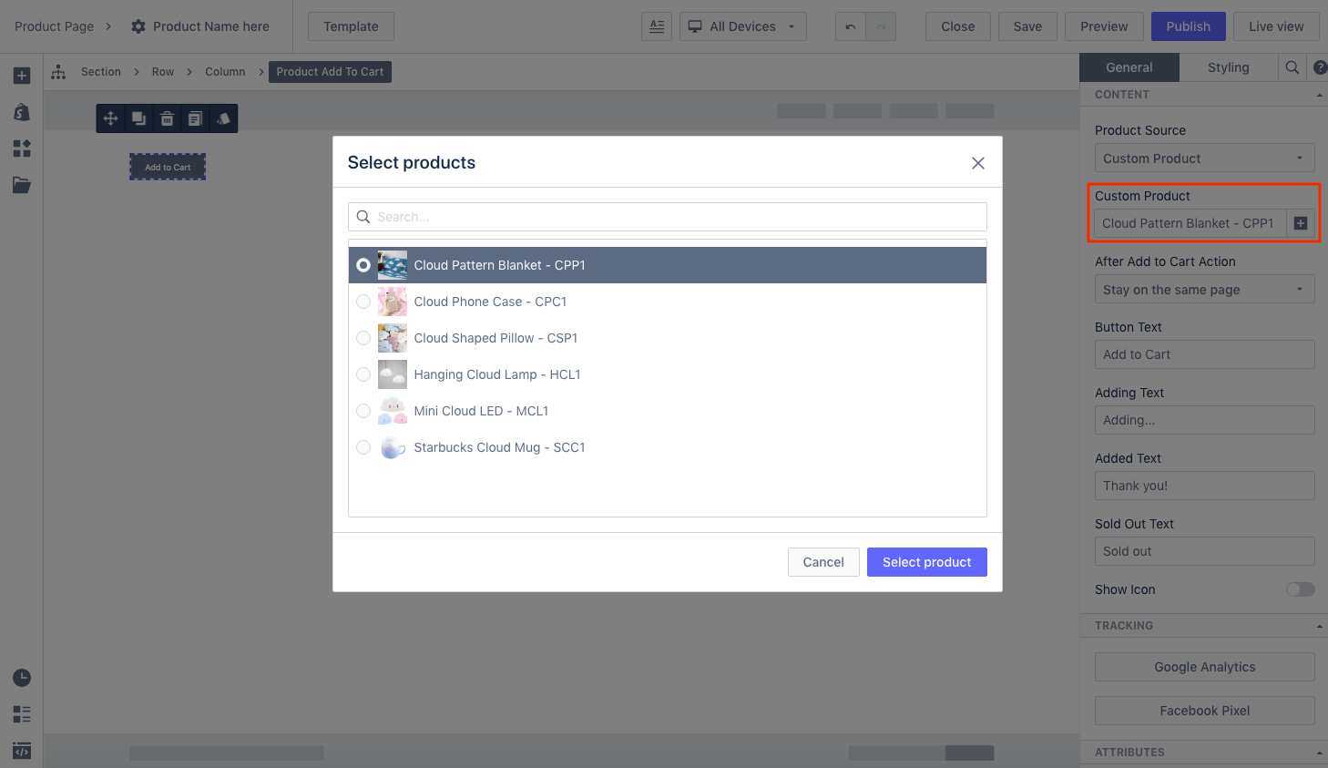Go to Section in the breadcrumb
This screenshot has height=768, width=1328.
(x=101, y=72)
